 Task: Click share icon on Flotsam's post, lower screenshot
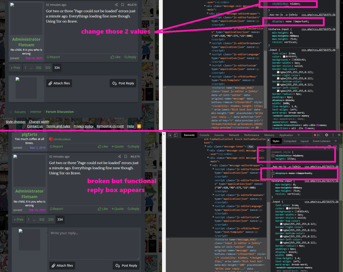point(119,156)
